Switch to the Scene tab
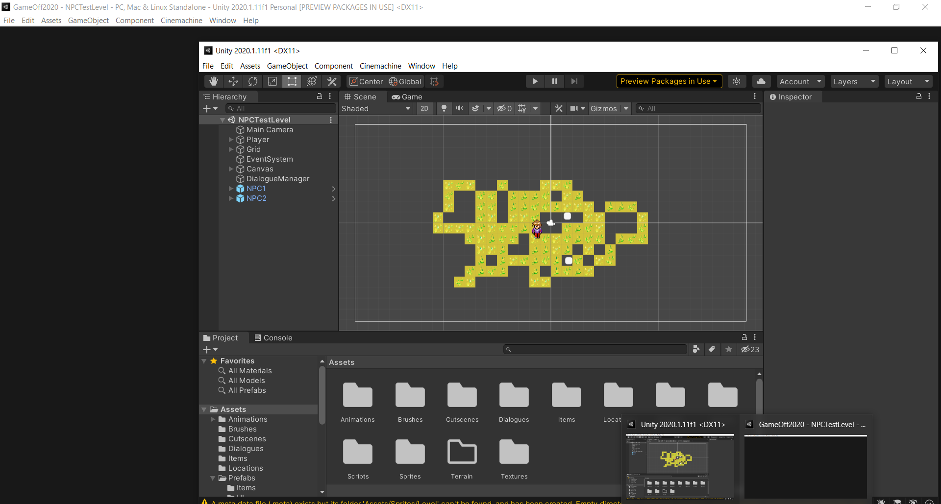This screenshot has height=504, width=941. [361, 97]
